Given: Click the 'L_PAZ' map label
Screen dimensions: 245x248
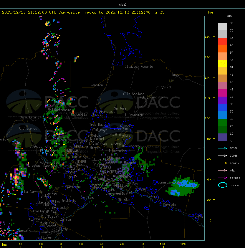Looking at the screenshot, I should 199,216.
